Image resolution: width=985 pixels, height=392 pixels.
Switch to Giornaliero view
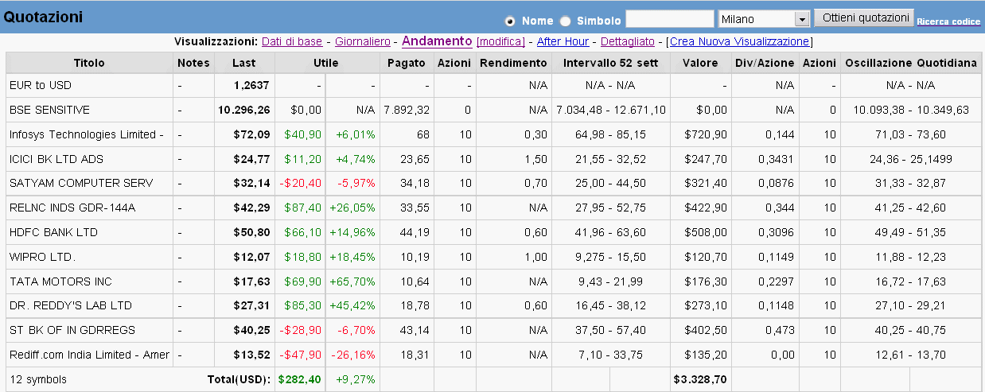coord(363,41)
